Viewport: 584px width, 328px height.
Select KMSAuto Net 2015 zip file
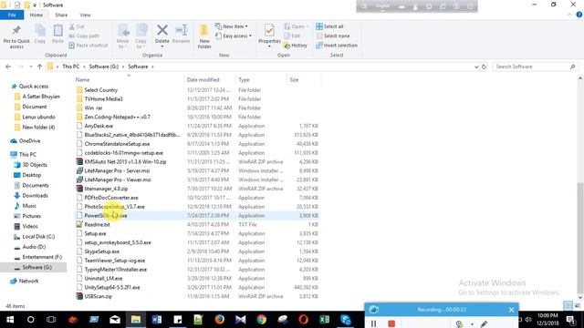pyautogui.click(x=125, y=162)
